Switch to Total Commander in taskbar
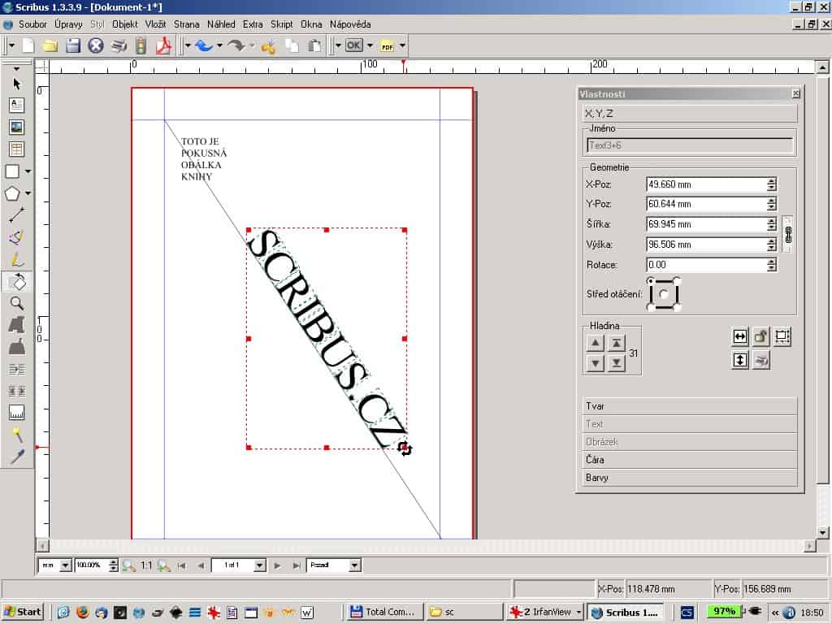Viewport: 832px width, 624px height. pyautogui.click(x=385, y=612)
